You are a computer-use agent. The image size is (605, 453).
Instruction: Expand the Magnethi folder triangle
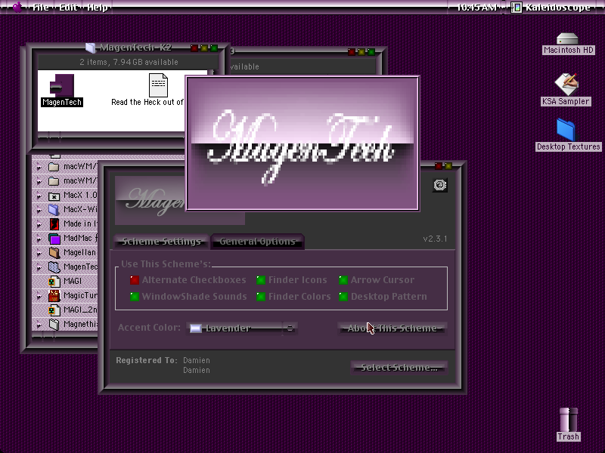(39, 325)
